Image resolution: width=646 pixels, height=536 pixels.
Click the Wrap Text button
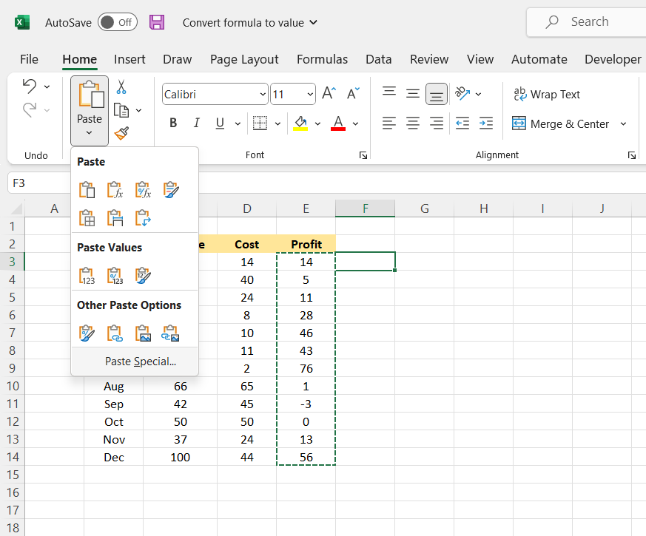(x=547, y=95)
